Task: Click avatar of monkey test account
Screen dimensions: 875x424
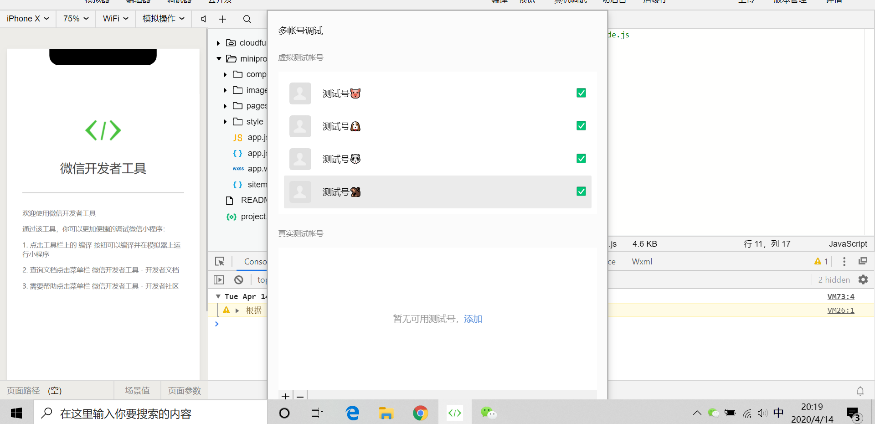Action: click(300, 192)
